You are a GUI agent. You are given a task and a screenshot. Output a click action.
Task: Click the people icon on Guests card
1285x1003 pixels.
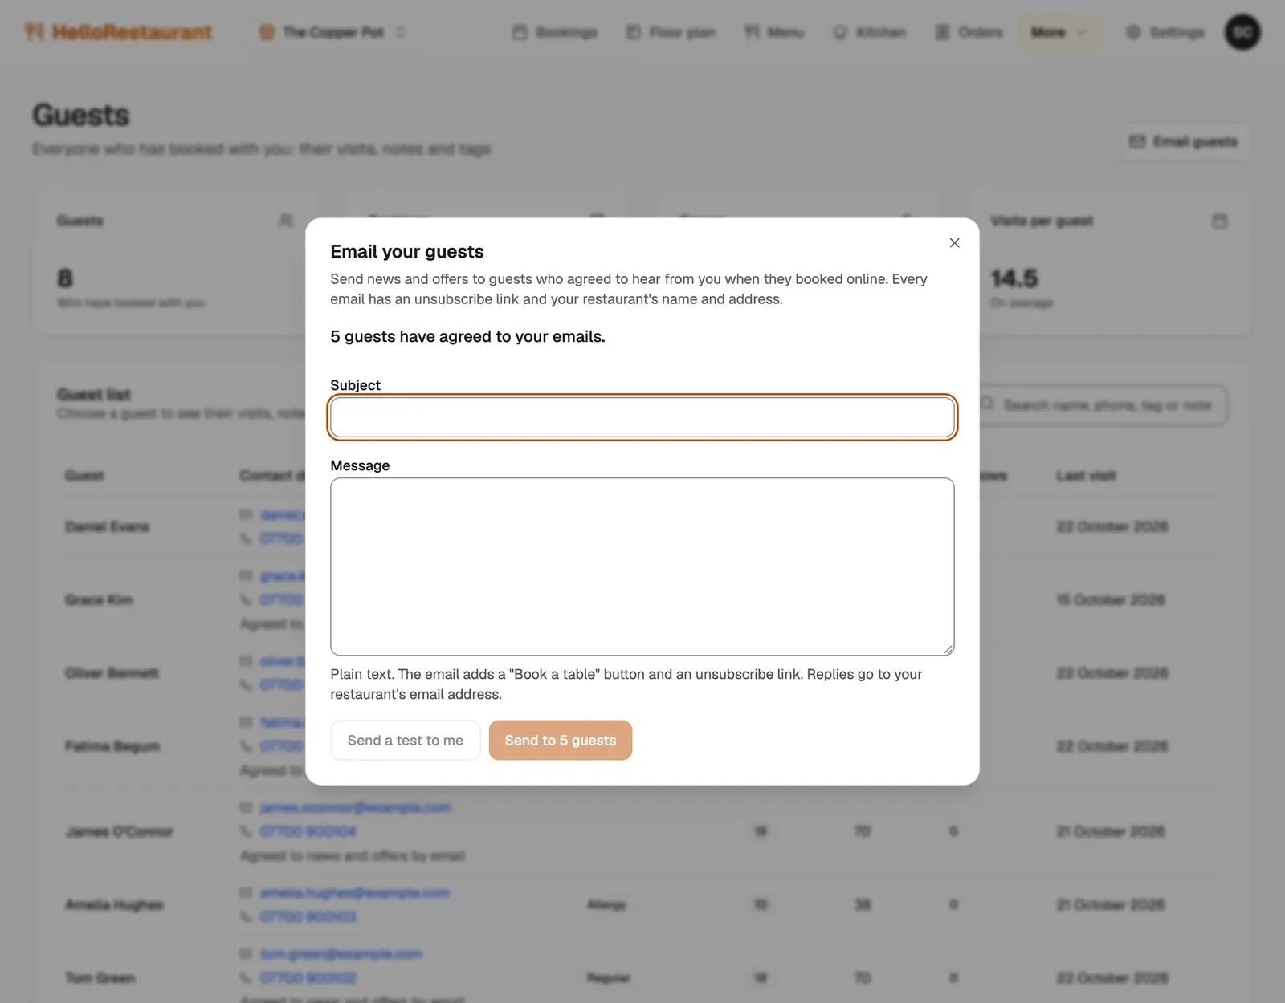(x=285, y=221)
